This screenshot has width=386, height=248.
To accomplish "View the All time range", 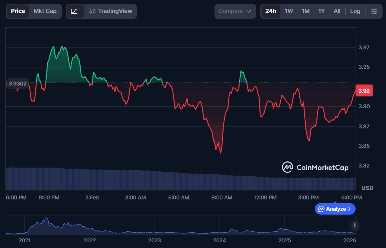I will (x=337, y=11).
